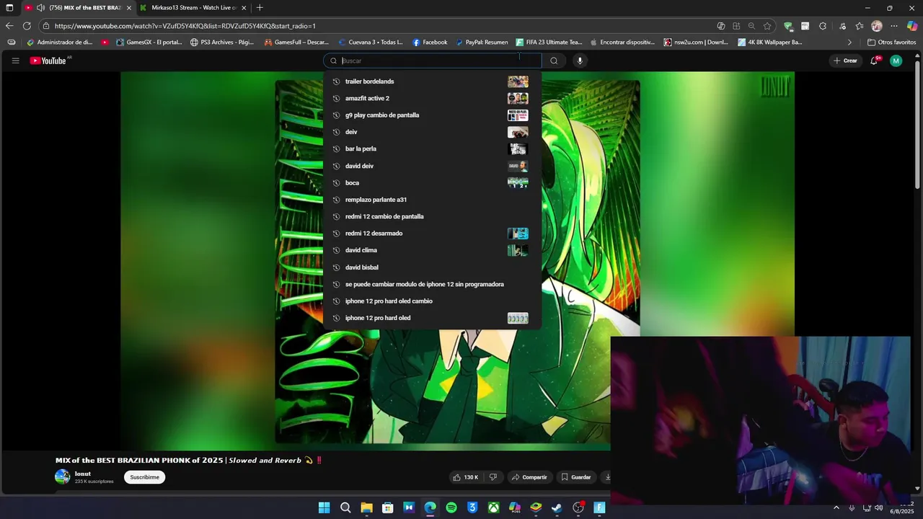923x519 pixels.
Task: Open the Ionut channel avatar
Action: pos(63,476)
